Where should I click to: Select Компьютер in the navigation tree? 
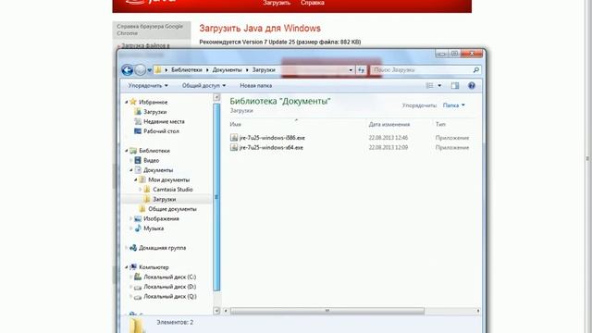click(154, 267)
